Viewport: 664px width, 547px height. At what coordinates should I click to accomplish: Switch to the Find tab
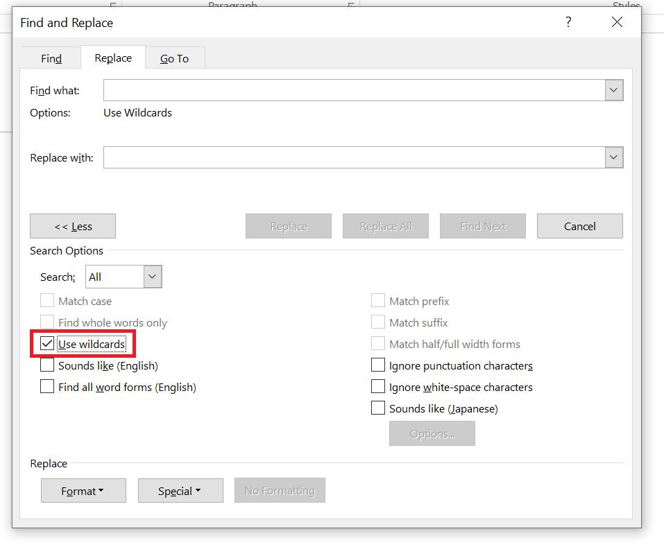51,58
